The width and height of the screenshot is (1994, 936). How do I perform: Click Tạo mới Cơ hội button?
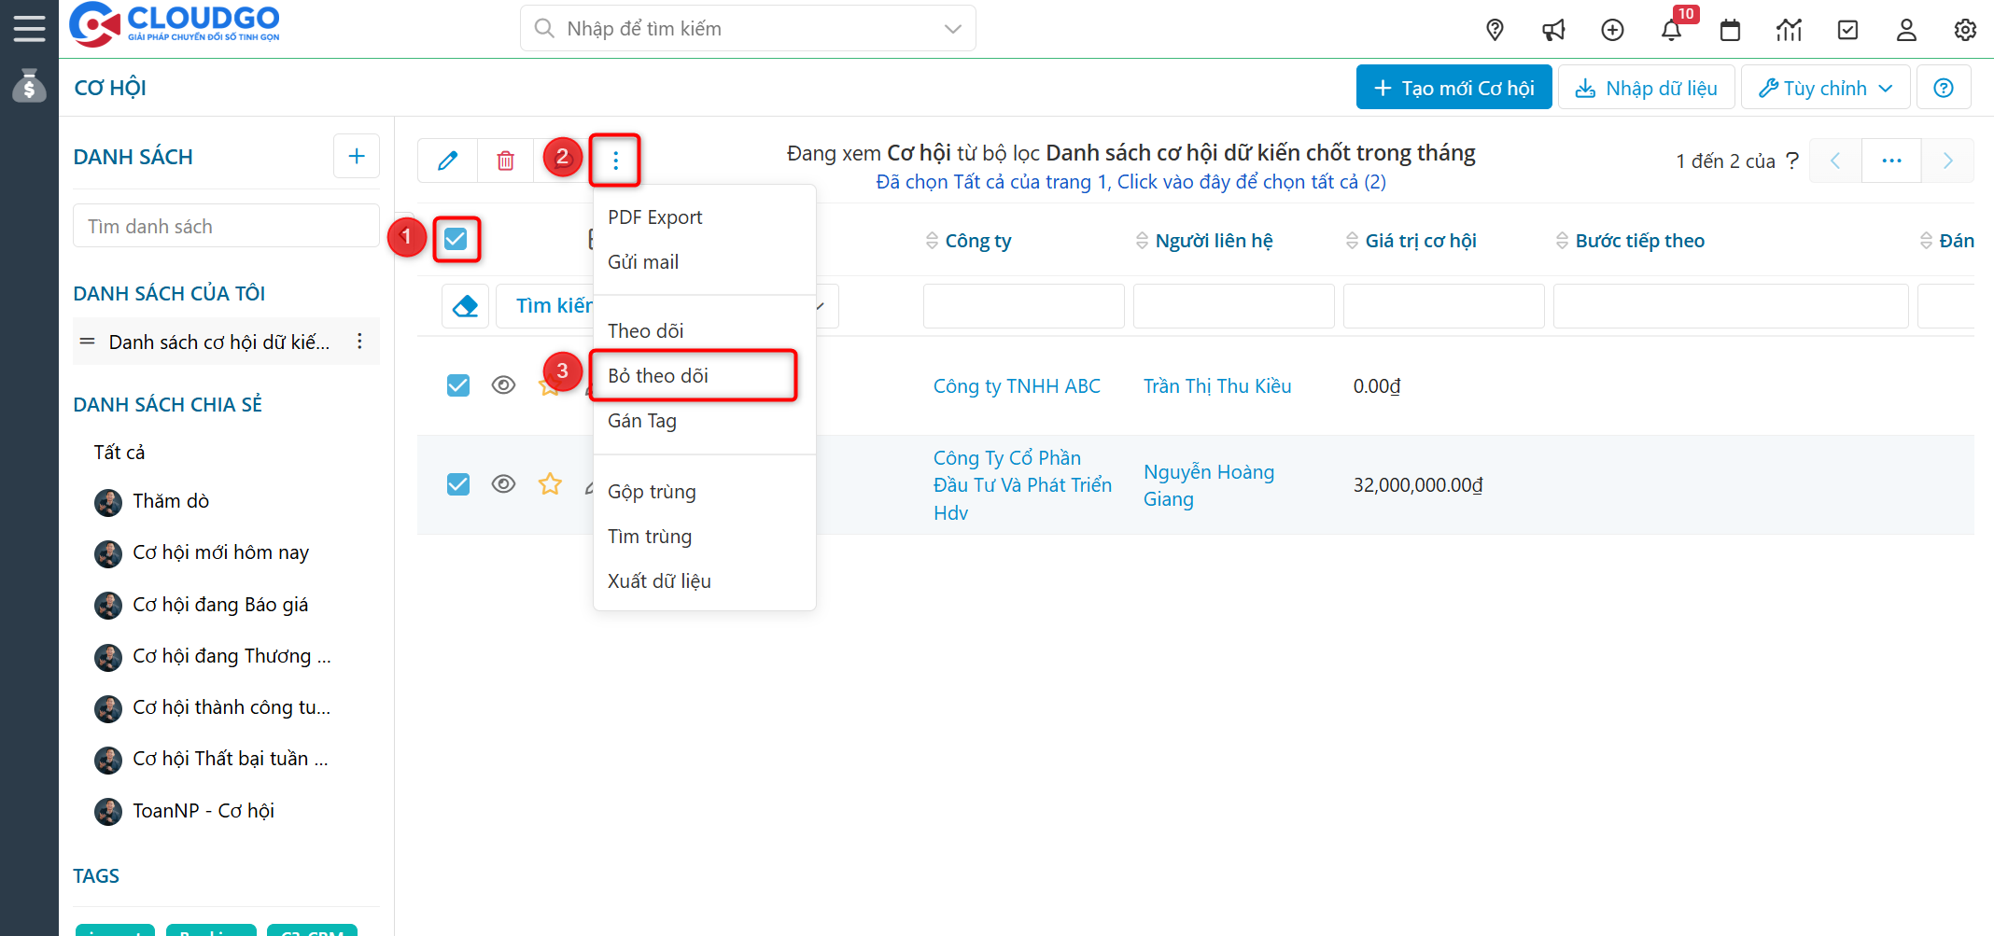1453,88
